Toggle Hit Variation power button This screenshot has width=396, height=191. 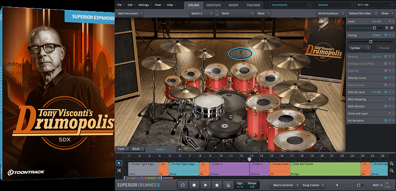[x=386, y=121]
